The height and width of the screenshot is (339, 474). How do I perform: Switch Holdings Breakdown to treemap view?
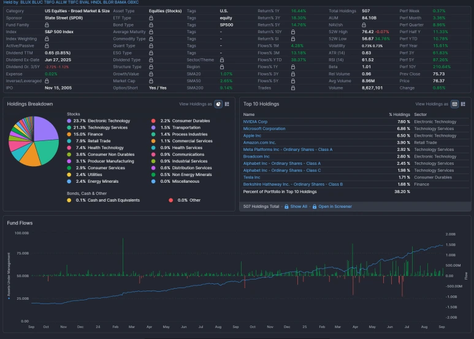click(227, 104)
